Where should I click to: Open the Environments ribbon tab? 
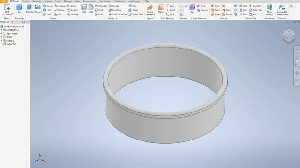[90, 1]
